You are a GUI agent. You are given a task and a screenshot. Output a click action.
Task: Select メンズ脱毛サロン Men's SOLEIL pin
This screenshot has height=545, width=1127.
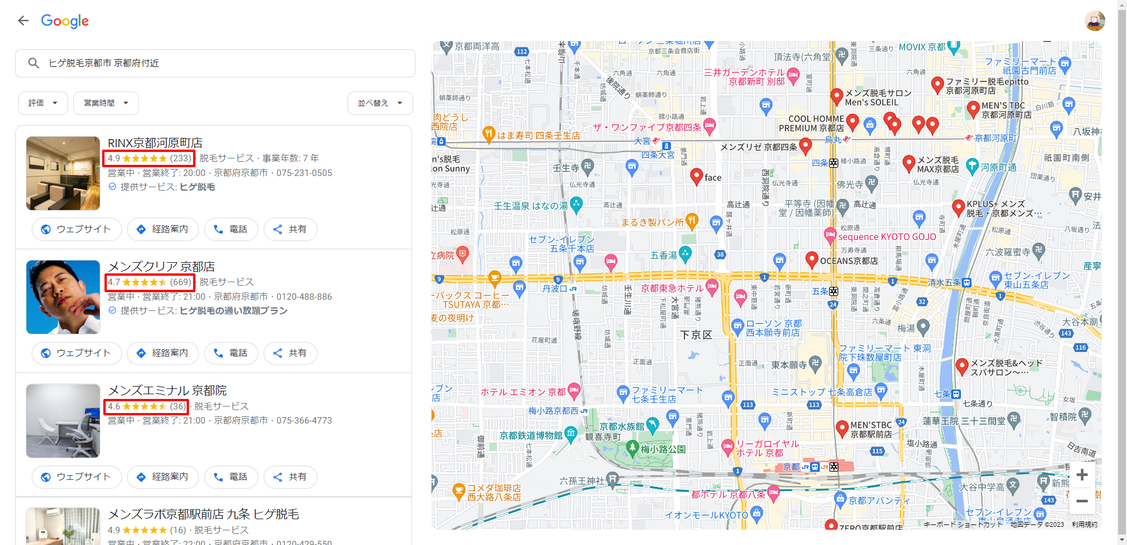click(837, 97)
